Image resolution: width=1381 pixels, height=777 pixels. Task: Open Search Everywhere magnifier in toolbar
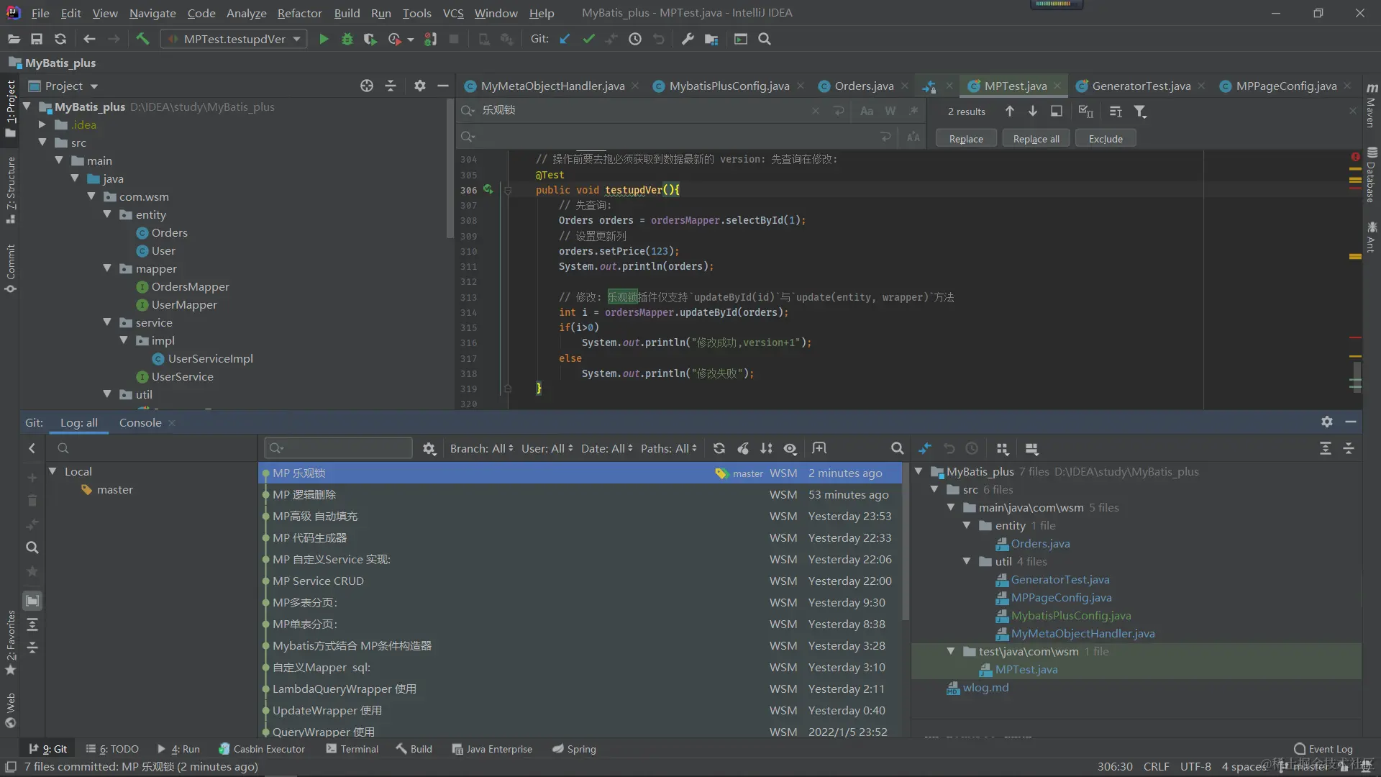point(765,40)
